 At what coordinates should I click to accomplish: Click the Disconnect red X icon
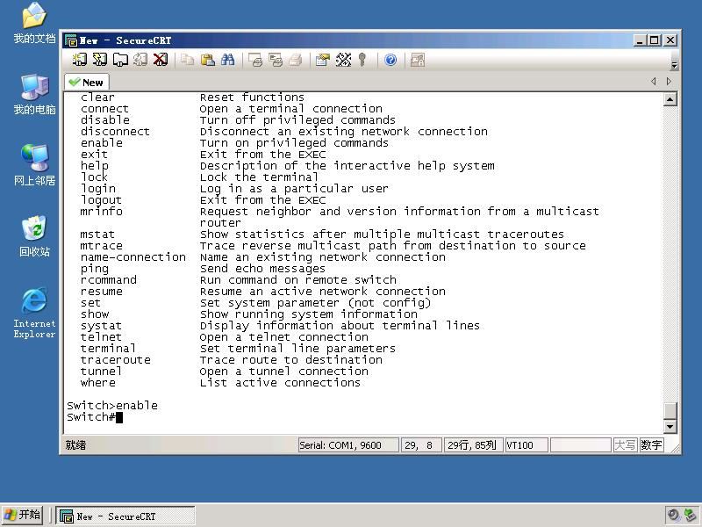click(x=161, y=60)
